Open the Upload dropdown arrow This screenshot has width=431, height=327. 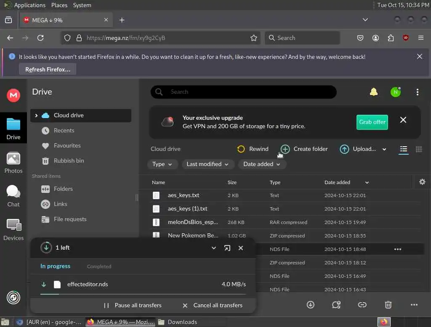tap(384, 149)
